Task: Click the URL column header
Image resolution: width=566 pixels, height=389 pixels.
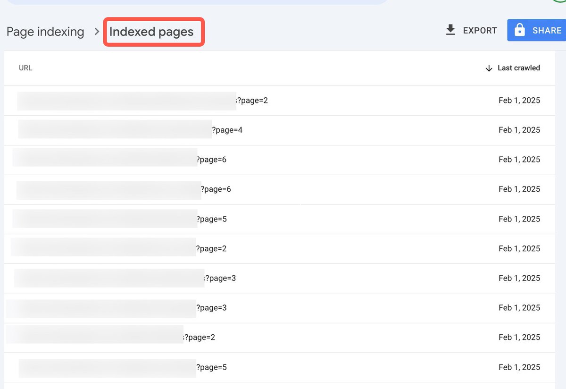Action: pyautogui.click(x=25, y=68)
